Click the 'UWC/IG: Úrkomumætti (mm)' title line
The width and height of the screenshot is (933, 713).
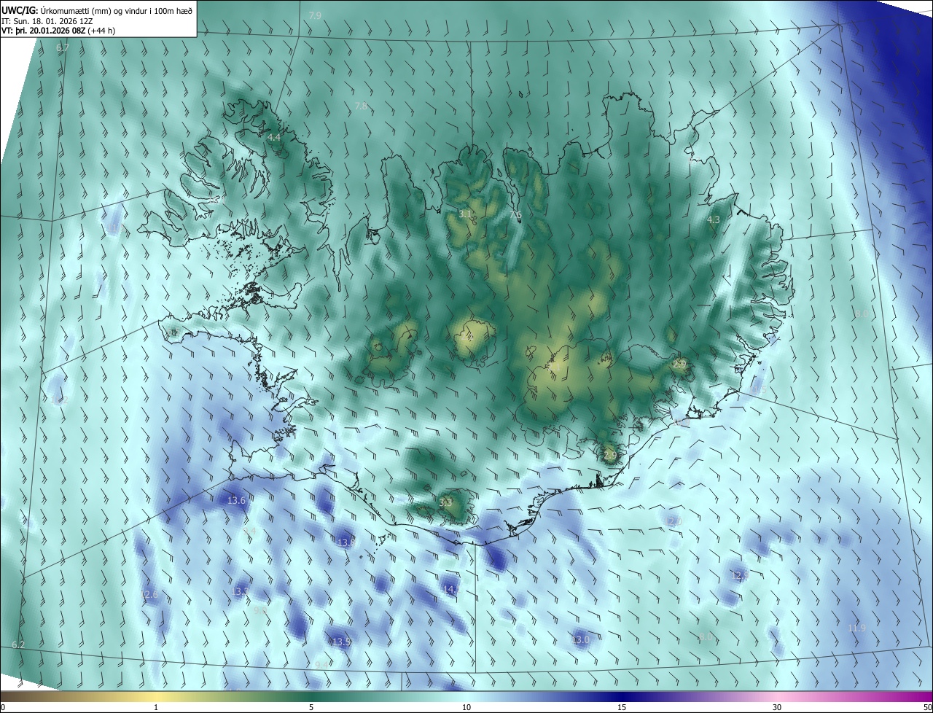click(x=98, y=10)
